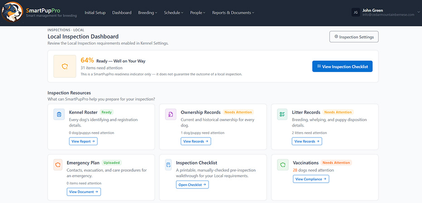Screen dimensions: 422x203
Task: Click Open Checklist button
Action: (x=192, y=185)
